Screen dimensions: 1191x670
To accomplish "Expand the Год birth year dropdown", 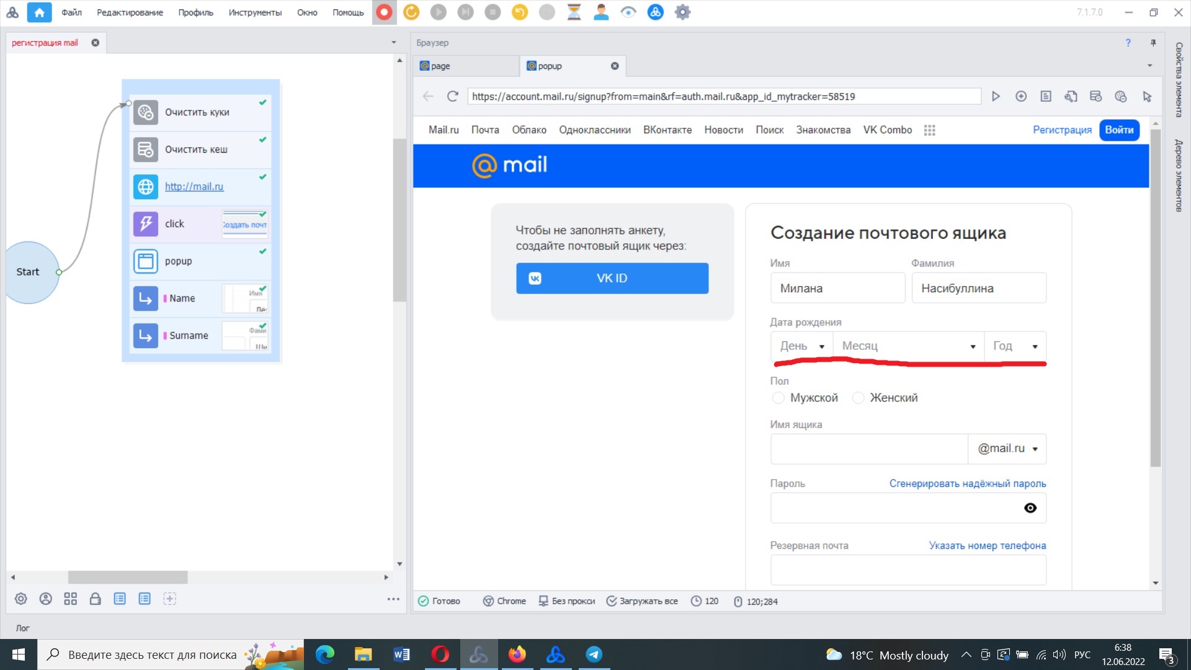I will tap(1015, 346).
